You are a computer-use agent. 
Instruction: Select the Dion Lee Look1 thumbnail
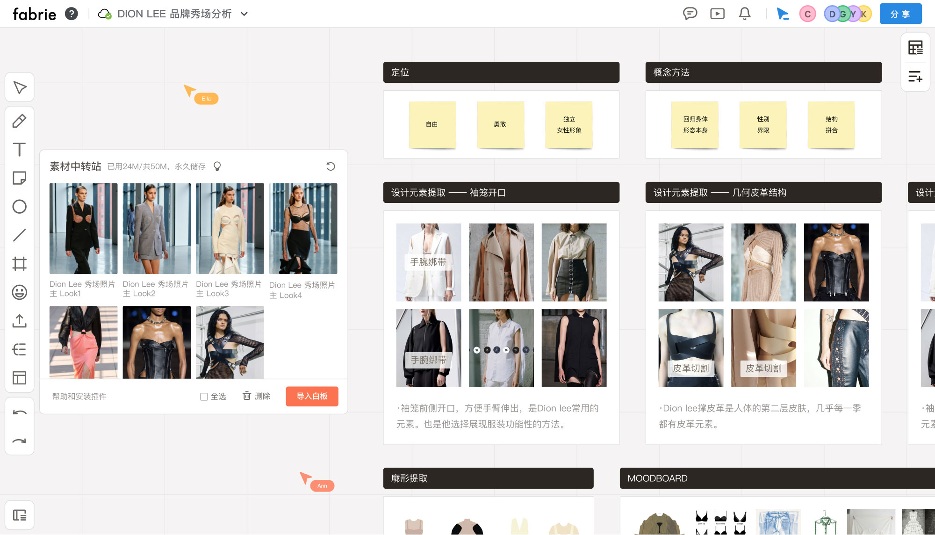[x=83, y=228]
